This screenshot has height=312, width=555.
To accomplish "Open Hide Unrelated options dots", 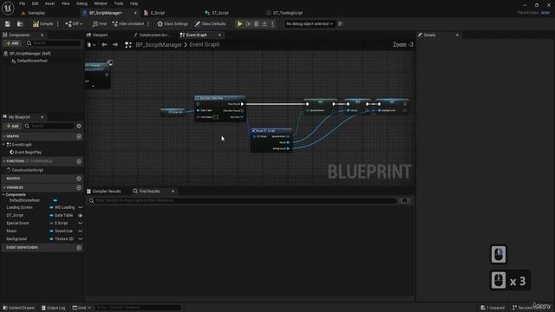I will tap(148, 23).
